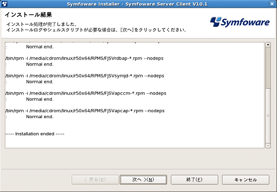This screenshot has width=277, height=192.
Task: Click the キャンセル button
Action: click(246, 180)
